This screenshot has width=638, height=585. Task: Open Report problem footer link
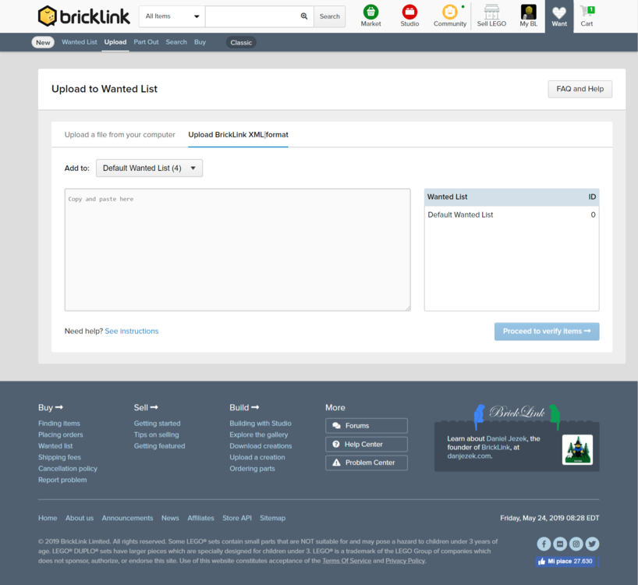62,480
